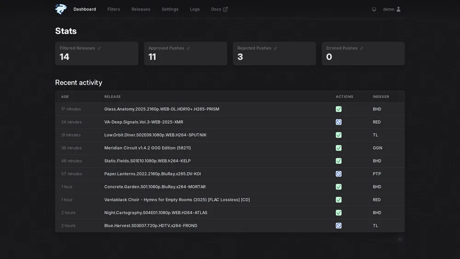Go to the Releases page
The image size is (460, 259).
pos(141,9)
